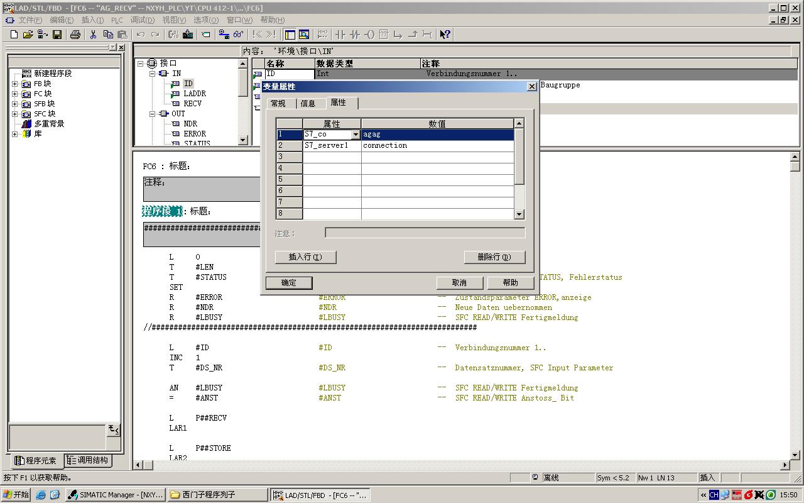Cut selection with the scissors icon
This screenshot has width=804, height=503.
[x=93, y=35]
